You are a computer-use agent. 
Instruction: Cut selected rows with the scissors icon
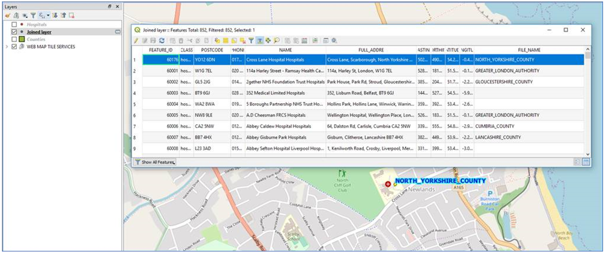click(x=190, y=40)
